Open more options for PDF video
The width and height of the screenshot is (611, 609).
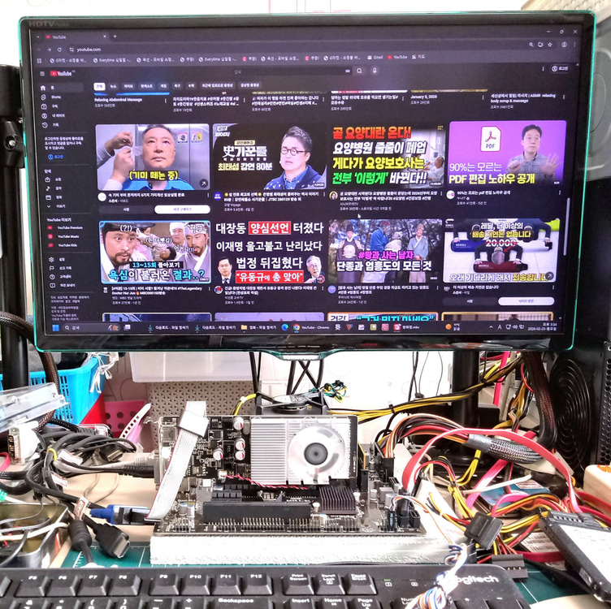coord(560,192)
